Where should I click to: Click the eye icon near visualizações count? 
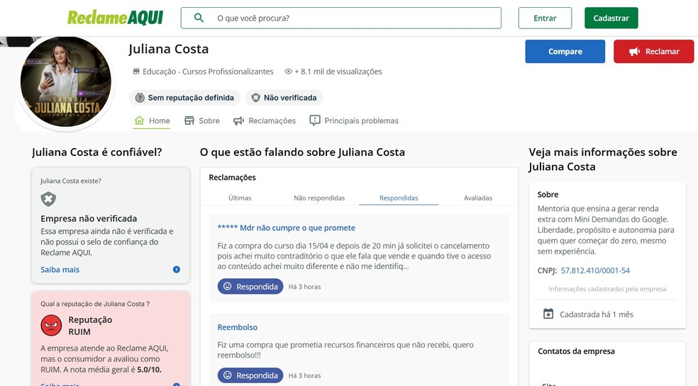[x=289, y=72]
